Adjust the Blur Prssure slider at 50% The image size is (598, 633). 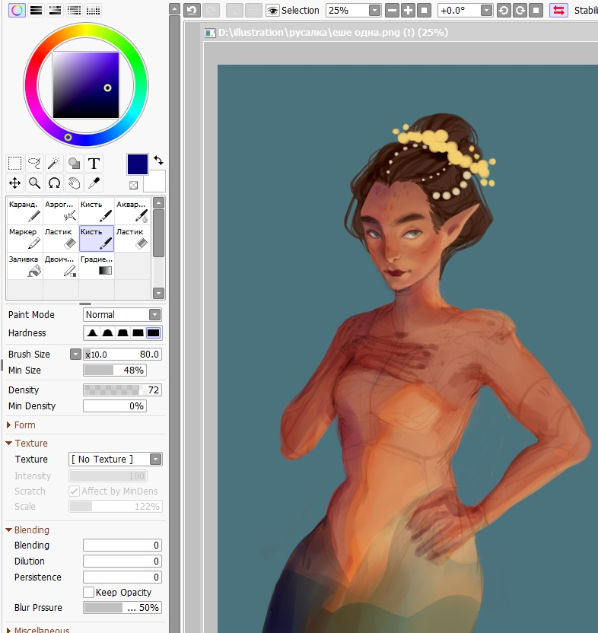(x=122, y=608)
